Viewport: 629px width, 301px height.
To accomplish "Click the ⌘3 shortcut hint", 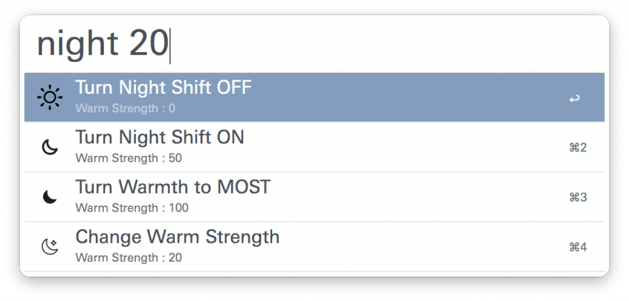I will [x=578, y=197].
